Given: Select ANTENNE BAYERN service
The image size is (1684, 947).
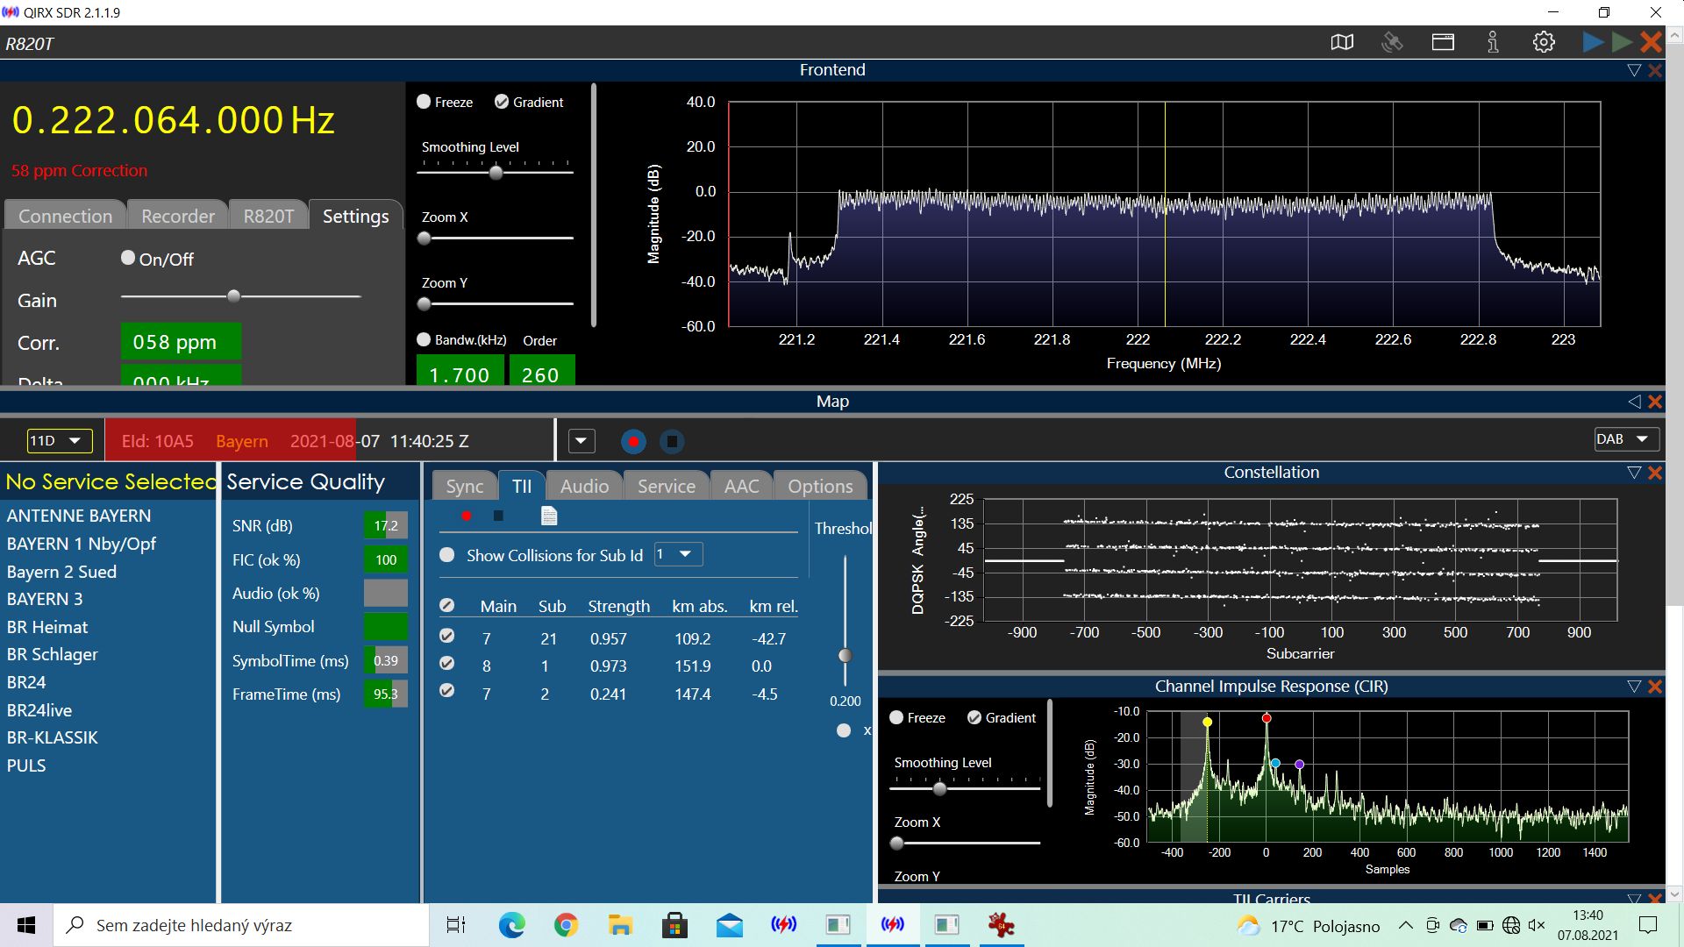Looking at the screenshot, I should (x=79, y=516).
